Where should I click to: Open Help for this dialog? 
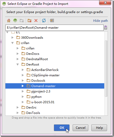(99, 128)
